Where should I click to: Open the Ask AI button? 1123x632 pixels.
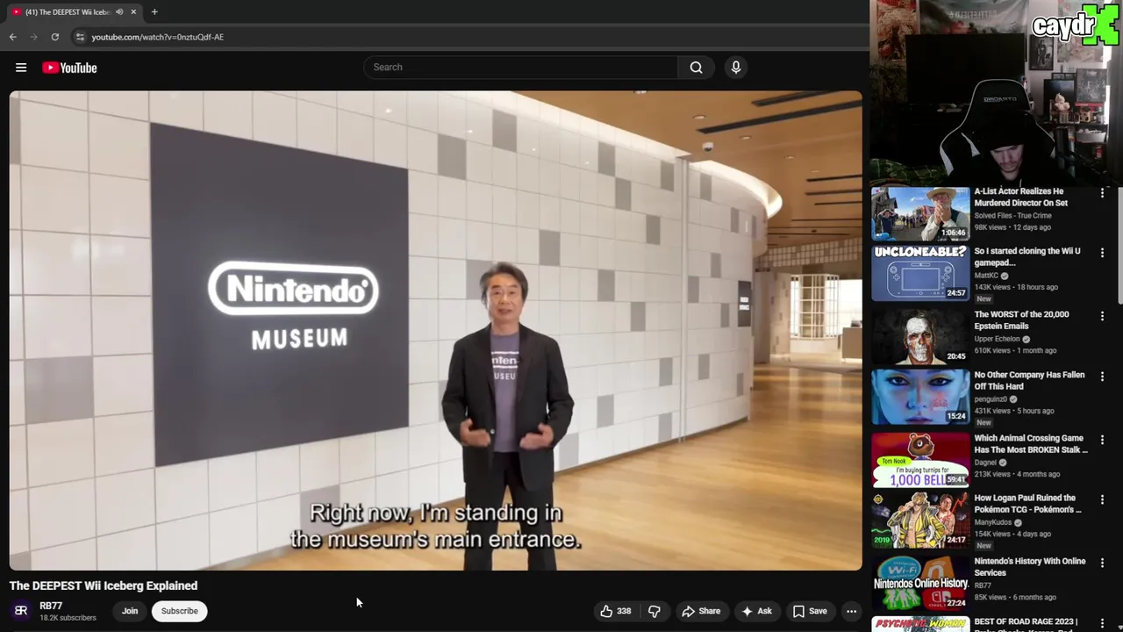[756, 611]
